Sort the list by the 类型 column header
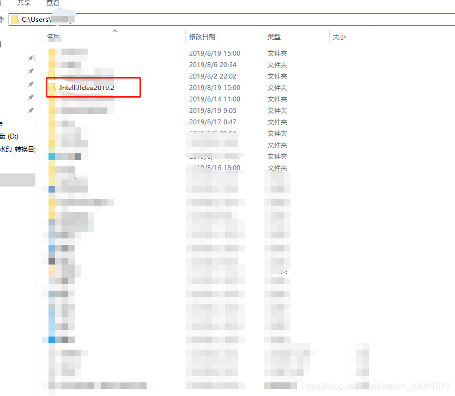 click(274, 37)
